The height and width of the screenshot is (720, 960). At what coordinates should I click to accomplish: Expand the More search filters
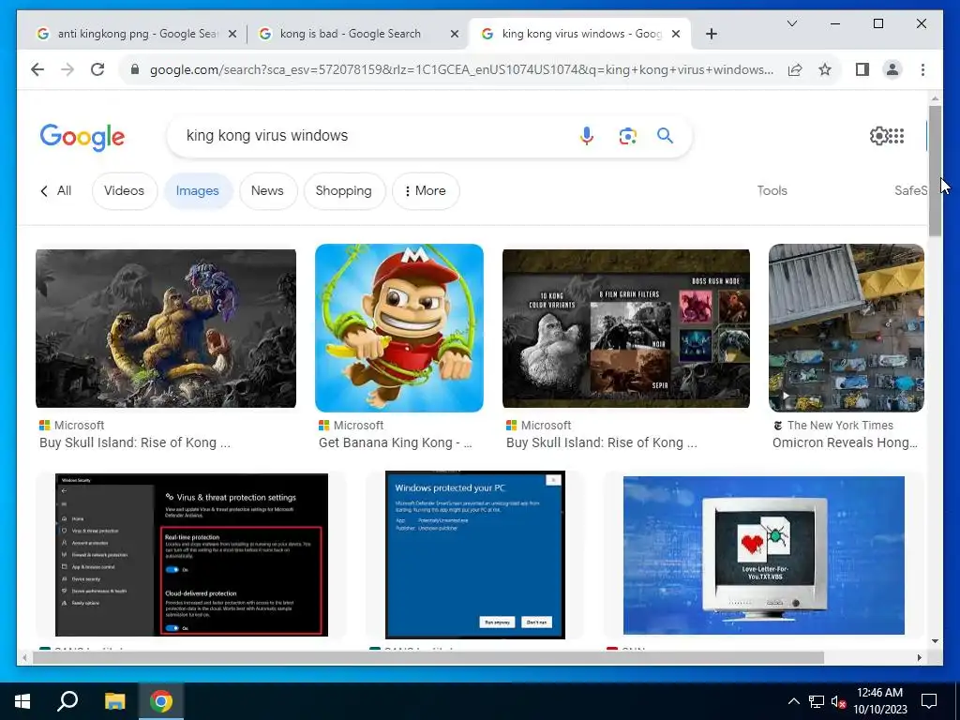coord(426,191)
